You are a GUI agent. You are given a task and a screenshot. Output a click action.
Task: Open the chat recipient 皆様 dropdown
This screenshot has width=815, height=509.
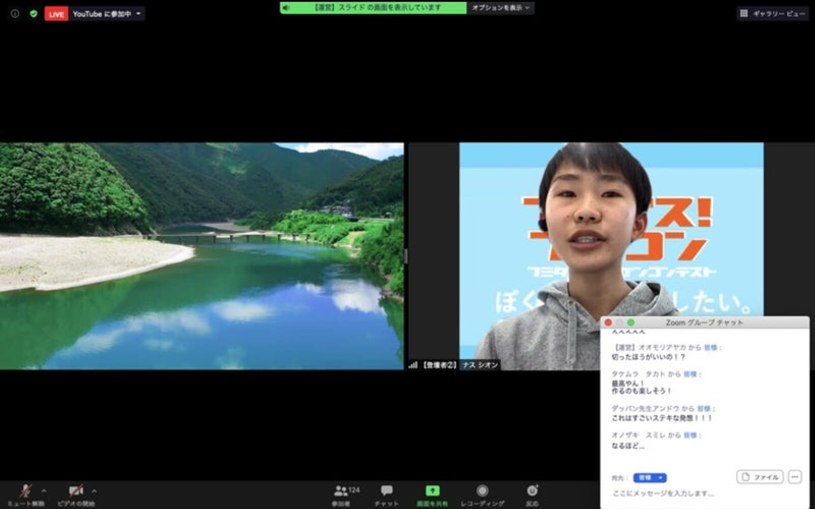coord(649,478)
